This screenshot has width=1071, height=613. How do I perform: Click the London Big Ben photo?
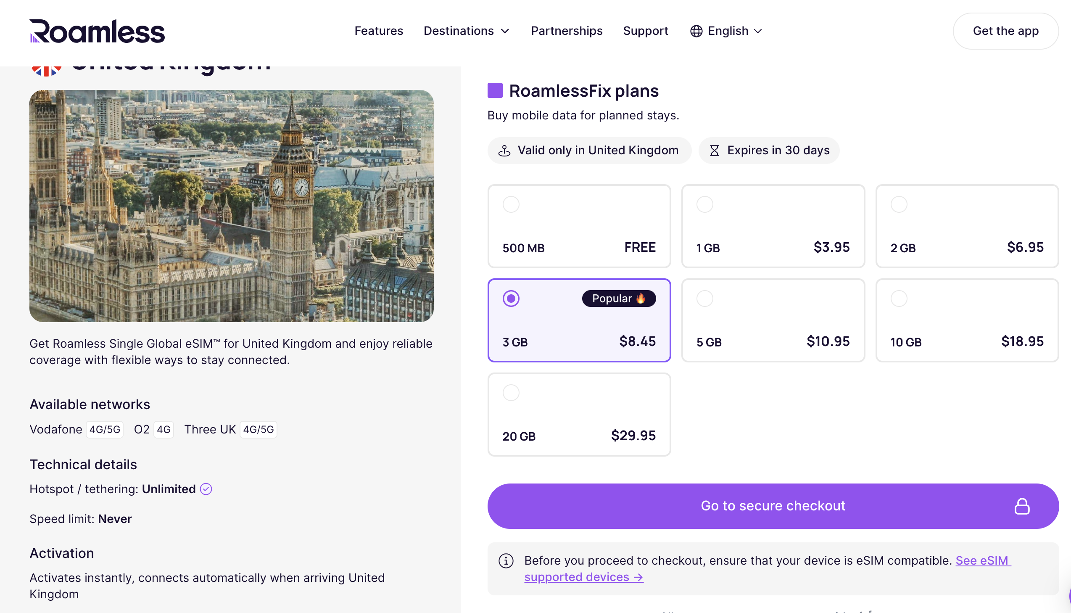coord(232,206)
